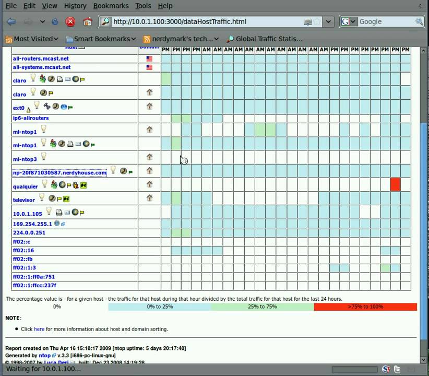Open the Global Traffic Statis... bookmark
Image resolution: width=429 pixels, height=376 pixels.
(x=265, y=39)
